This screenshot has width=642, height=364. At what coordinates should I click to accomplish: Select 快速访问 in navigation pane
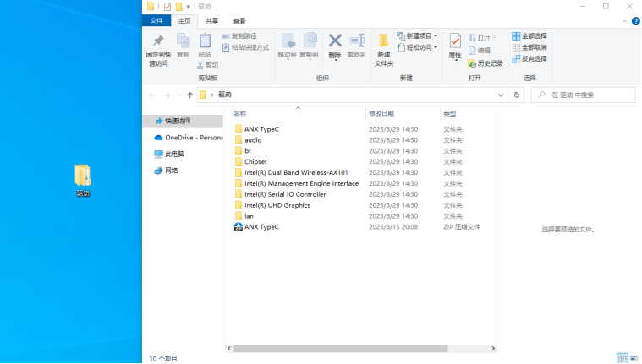[183, 121]
